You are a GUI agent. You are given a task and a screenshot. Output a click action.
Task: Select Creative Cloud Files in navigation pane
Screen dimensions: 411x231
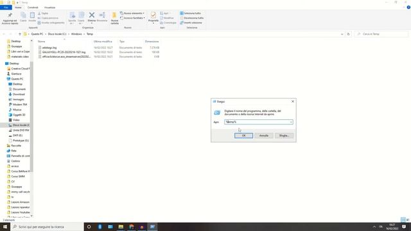click(x=19, y=69)
